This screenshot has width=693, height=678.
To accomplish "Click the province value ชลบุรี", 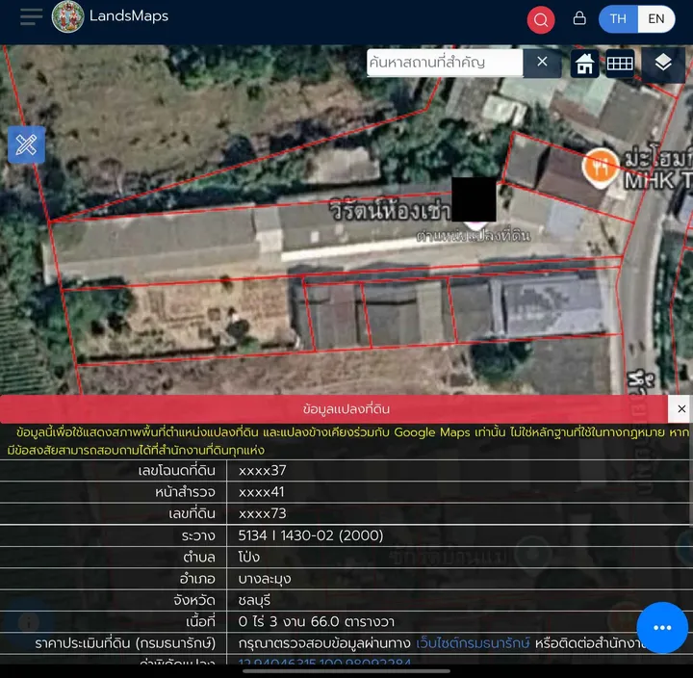I will (x=254, y=600).
